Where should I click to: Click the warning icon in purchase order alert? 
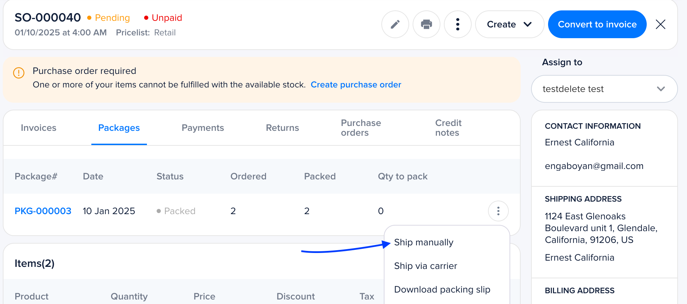(19, 73)
